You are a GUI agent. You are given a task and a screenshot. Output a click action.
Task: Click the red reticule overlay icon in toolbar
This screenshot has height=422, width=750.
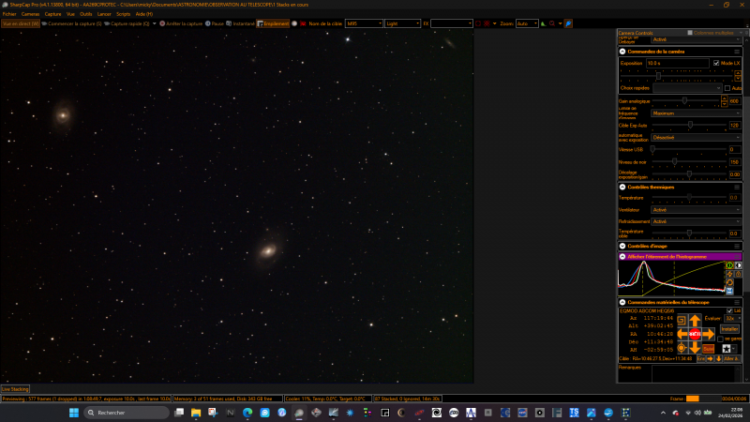487,23
